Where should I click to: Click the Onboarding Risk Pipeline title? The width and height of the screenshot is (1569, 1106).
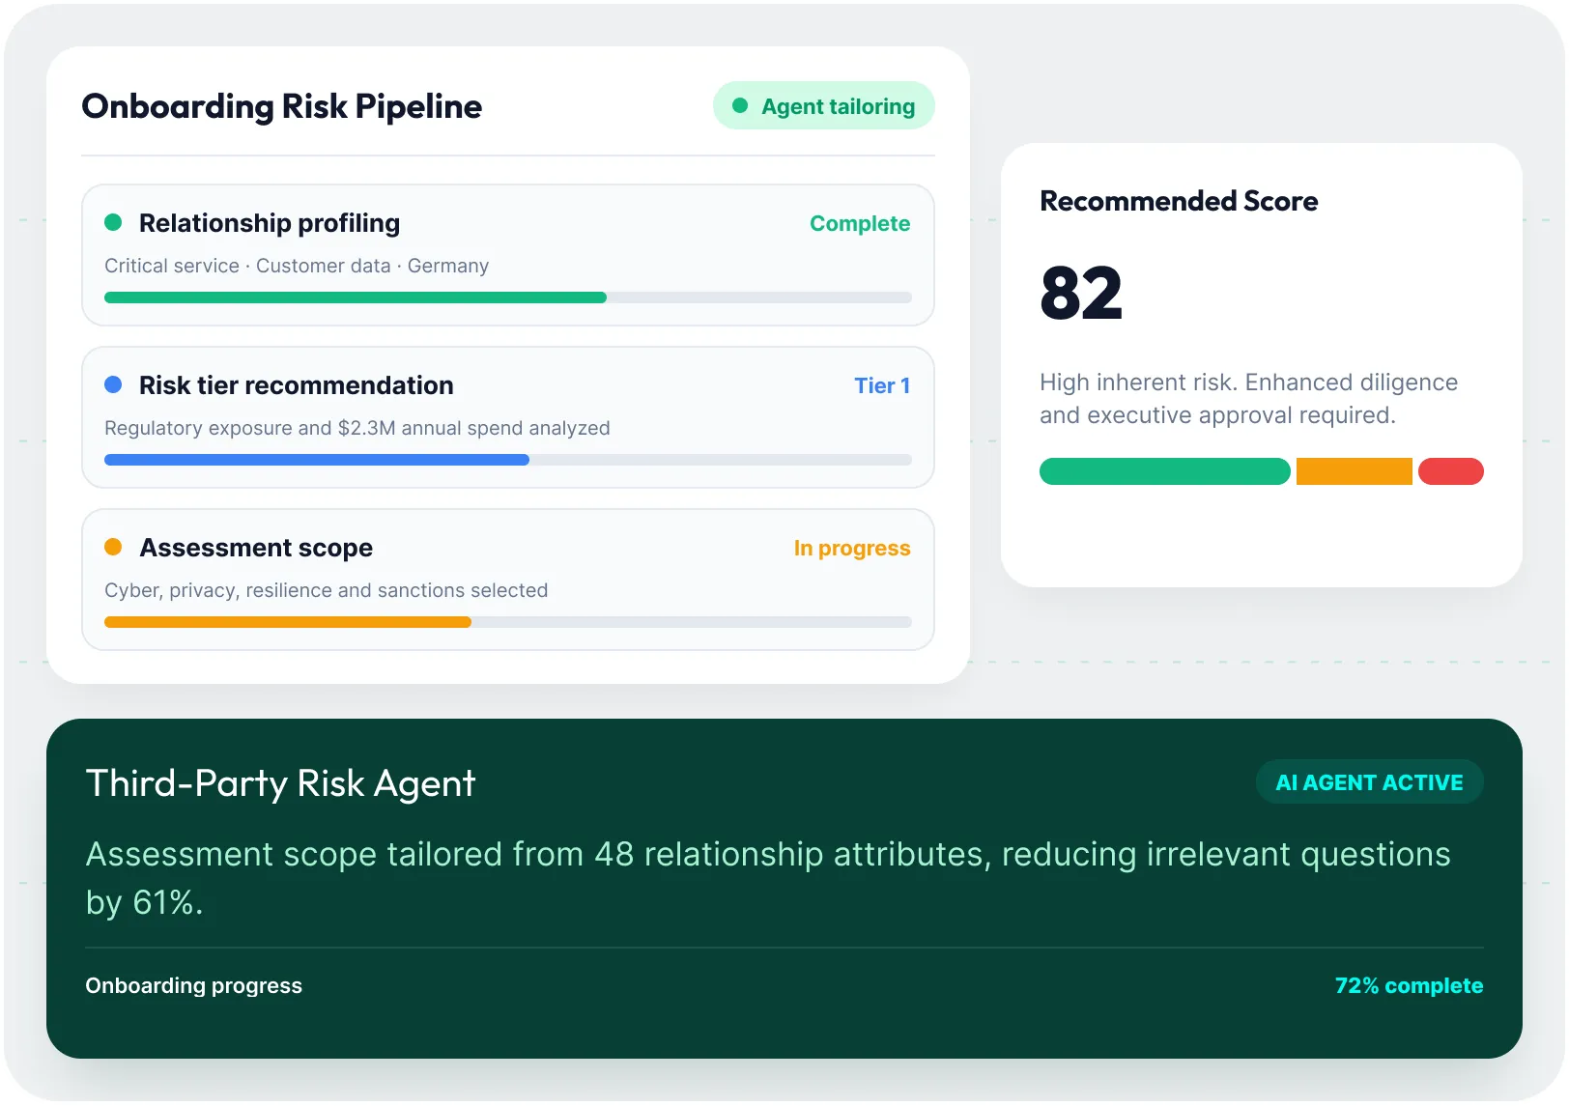282,106
